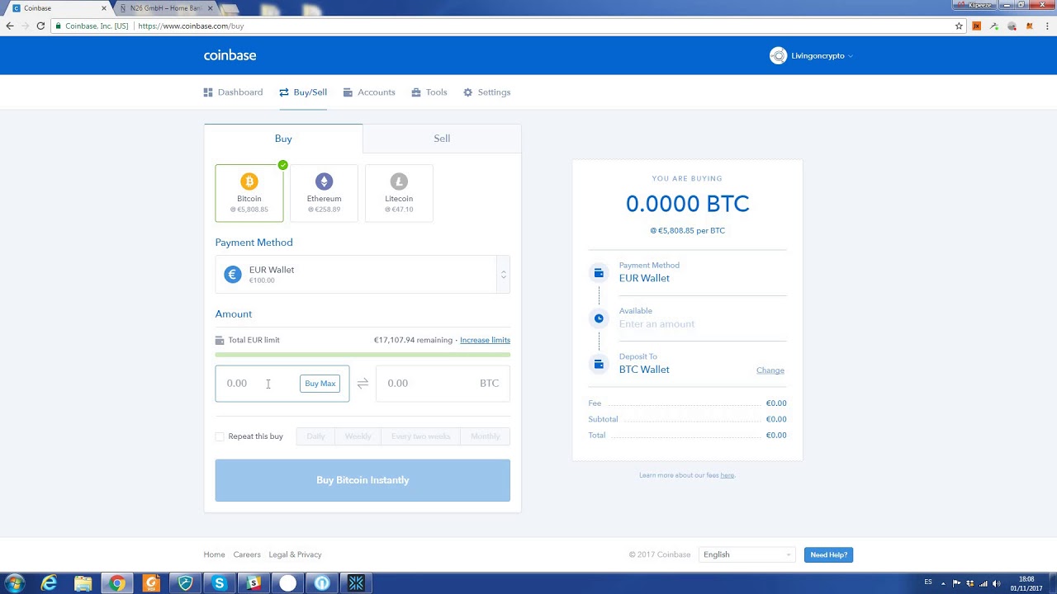Switch to the Sell tab
Viewport: 1057px width, 594px height.
442,139
